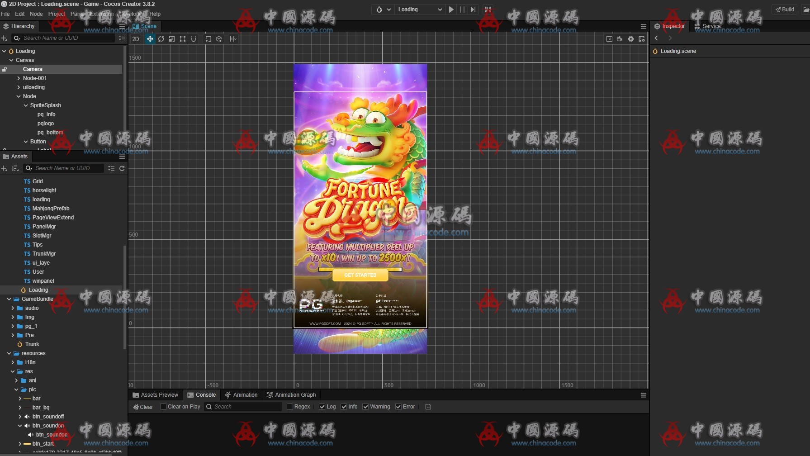Toggle the 2D view mode
The image size is (810, 456).
(x=136, y=39)
